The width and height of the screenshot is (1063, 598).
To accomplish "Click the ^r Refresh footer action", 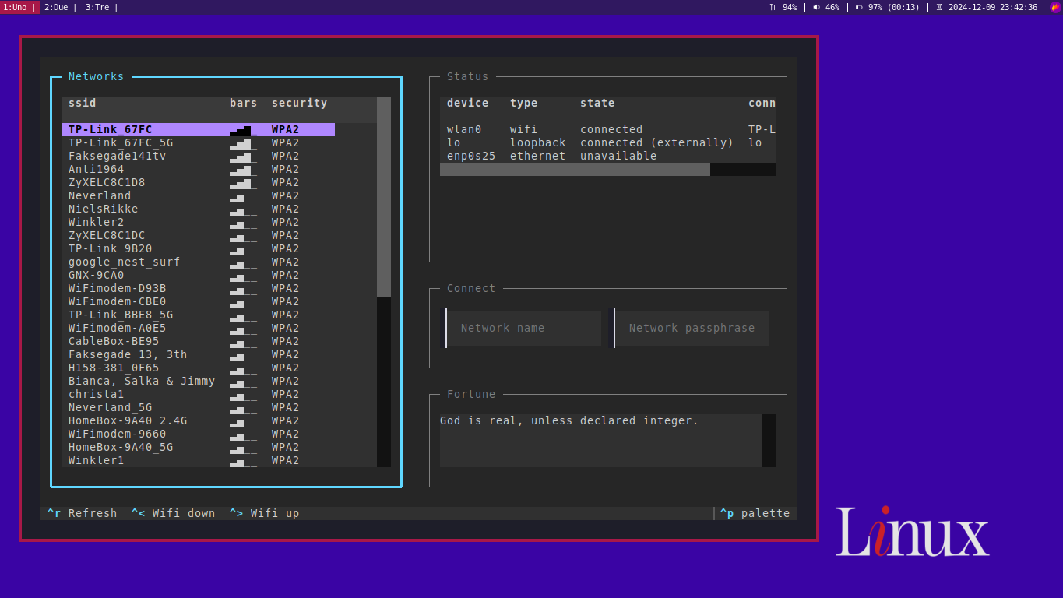I will [82, 513].
